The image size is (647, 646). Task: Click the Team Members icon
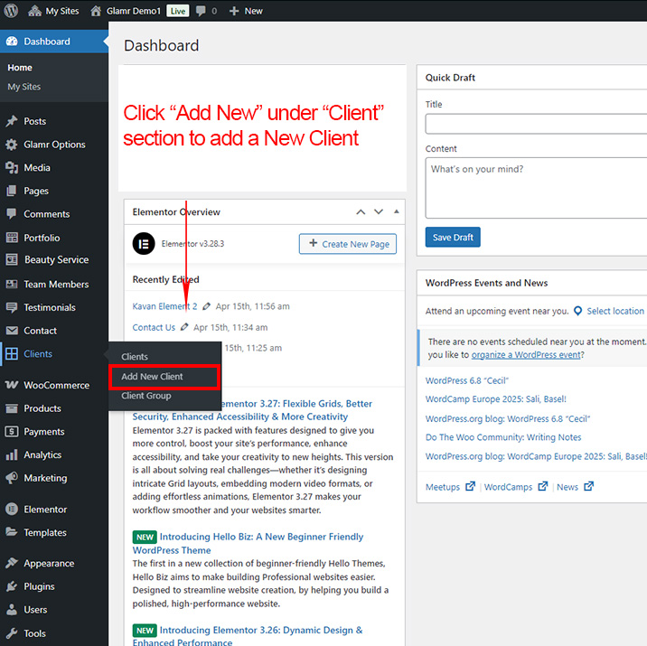coord(12,285)
